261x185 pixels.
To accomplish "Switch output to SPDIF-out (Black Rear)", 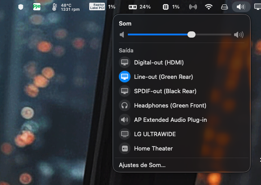I will tap(182, 91).
